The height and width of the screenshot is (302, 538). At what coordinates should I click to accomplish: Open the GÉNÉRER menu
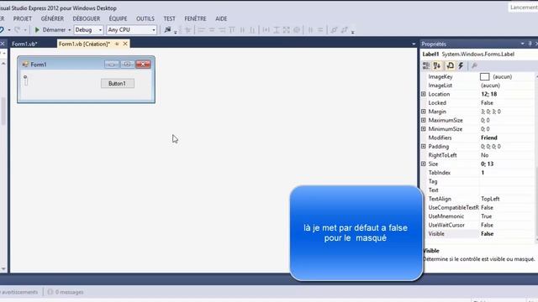pyautogui.click(x=52, y=18)
